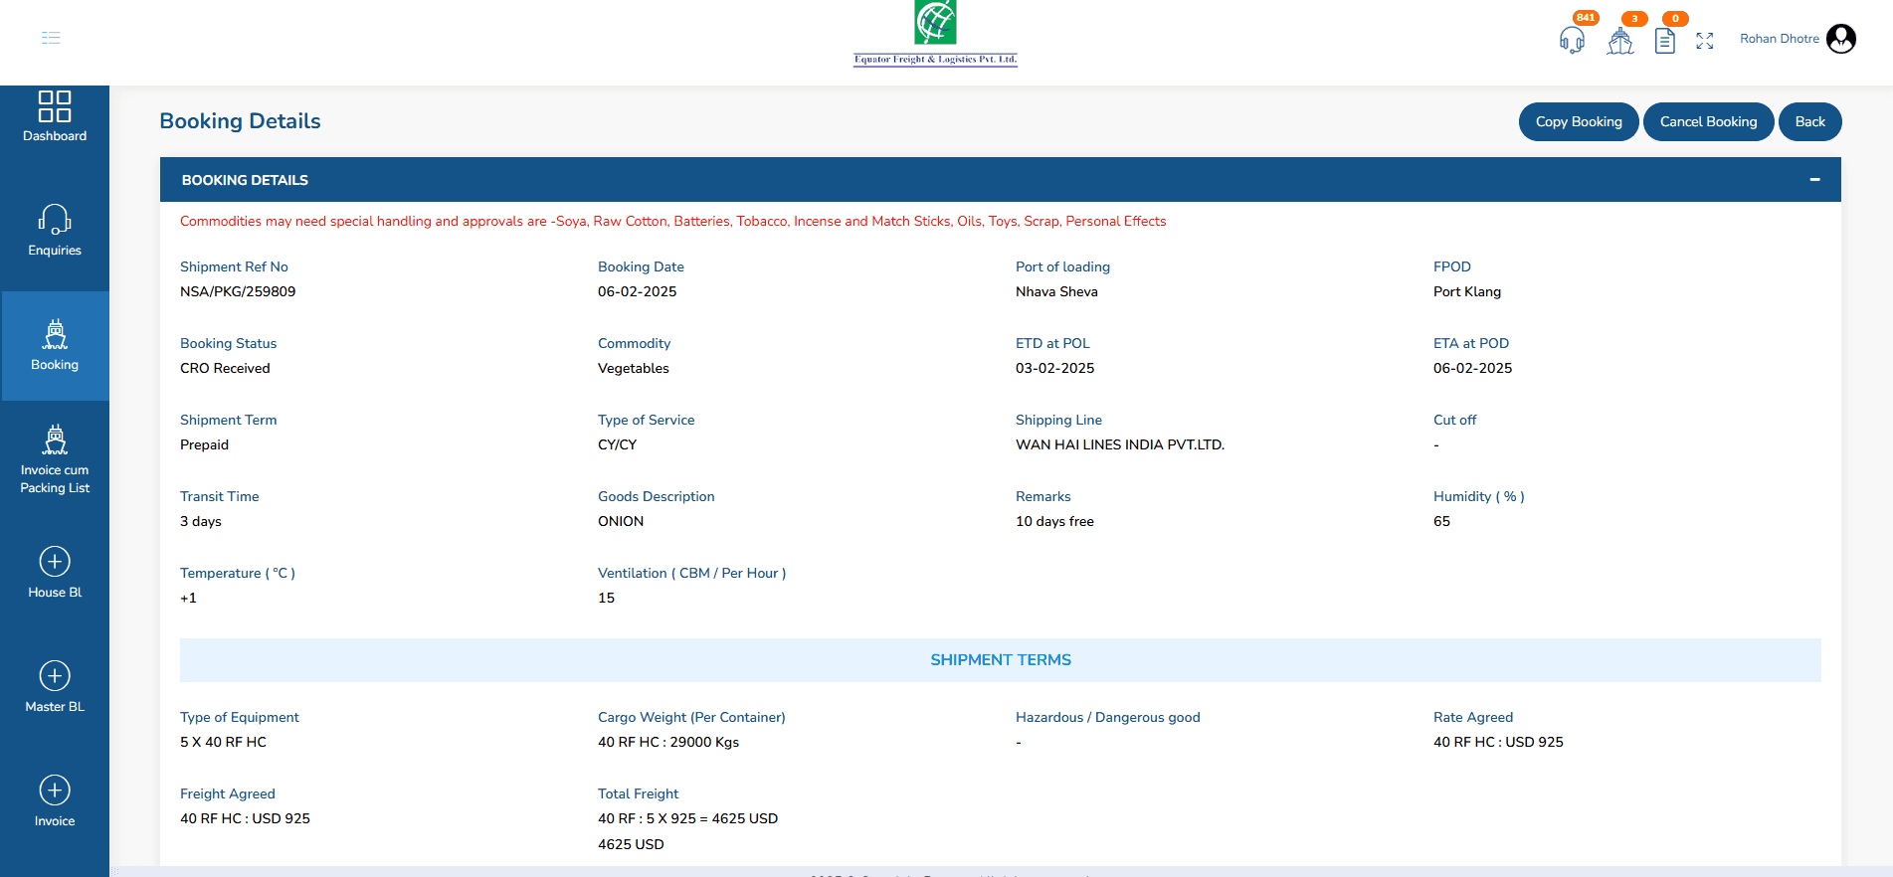The image size is (1893, 877).
Task: Select Booking in the sidebar
Action: coord(55,346)
